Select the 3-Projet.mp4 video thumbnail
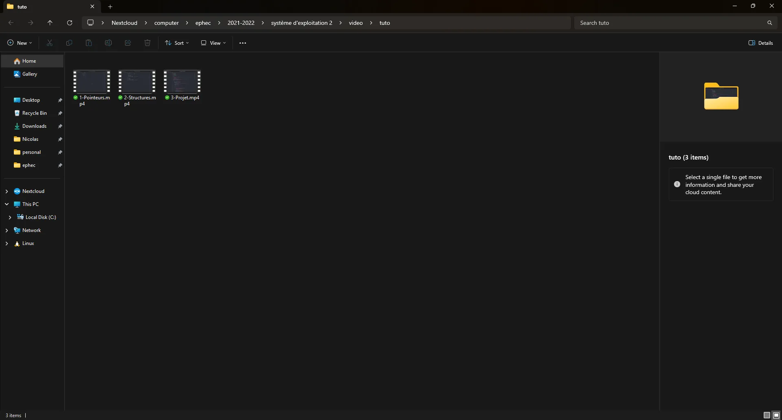This screenshot has width=782, height=420. click(x=182, y=82)
